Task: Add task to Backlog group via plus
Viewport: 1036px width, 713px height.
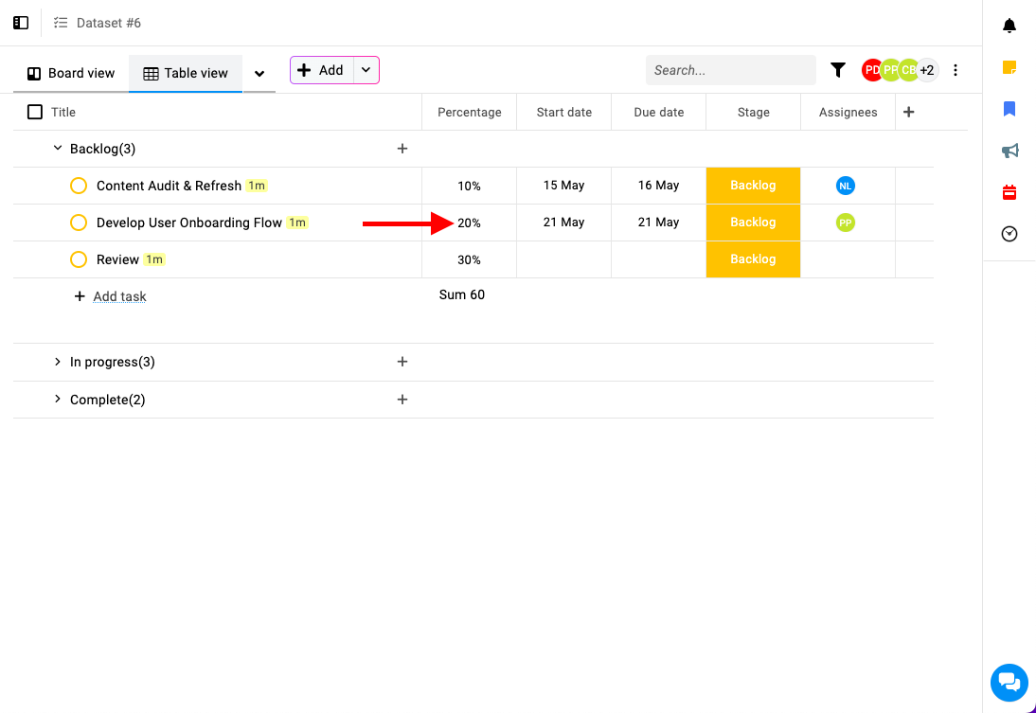Action: 402,149
